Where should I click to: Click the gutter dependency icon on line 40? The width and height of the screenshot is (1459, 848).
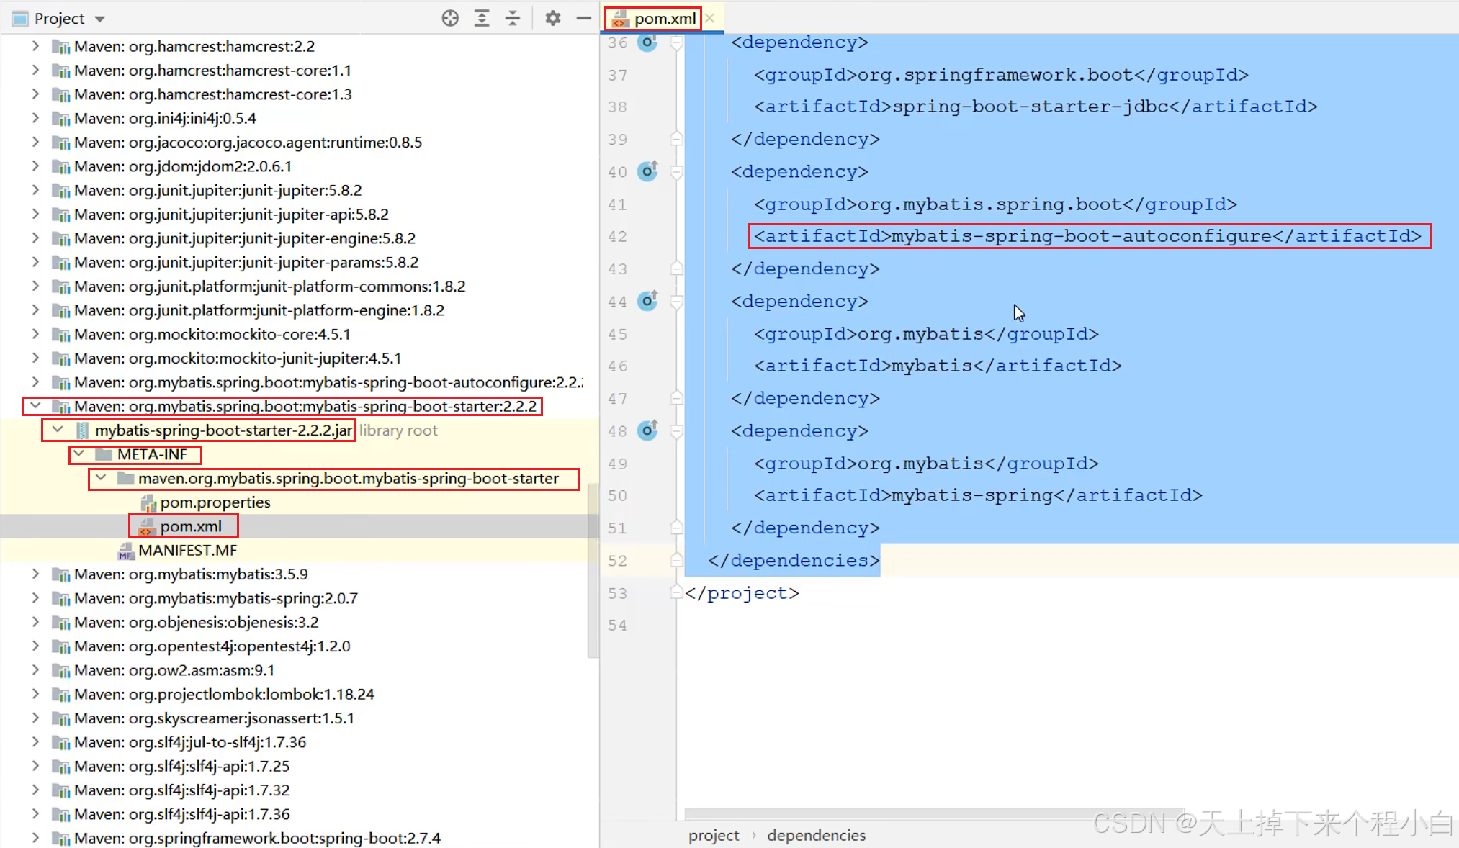pos(647,171)
